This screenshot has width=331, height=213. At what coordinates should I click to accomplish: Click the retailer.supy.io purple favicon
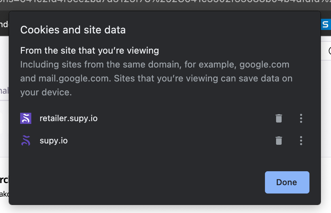pos(26,119)
